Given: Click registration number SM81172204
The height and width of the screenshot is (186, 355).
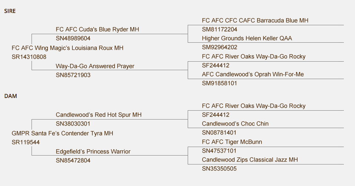Looking at the screenshot, I should pyautogui.click(x=220, y=29).
